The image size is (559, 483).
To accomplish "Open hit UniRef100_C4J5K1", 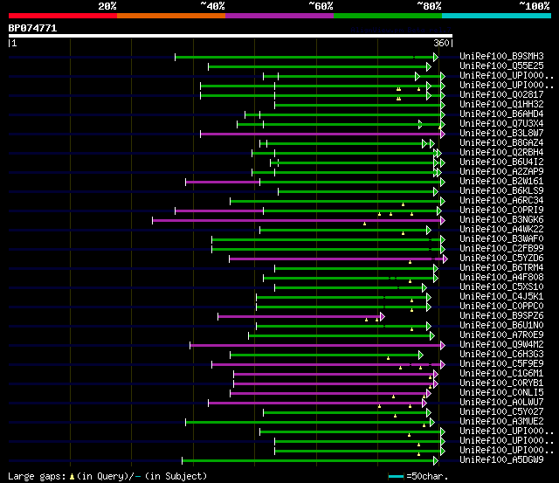I will (501, 297).
